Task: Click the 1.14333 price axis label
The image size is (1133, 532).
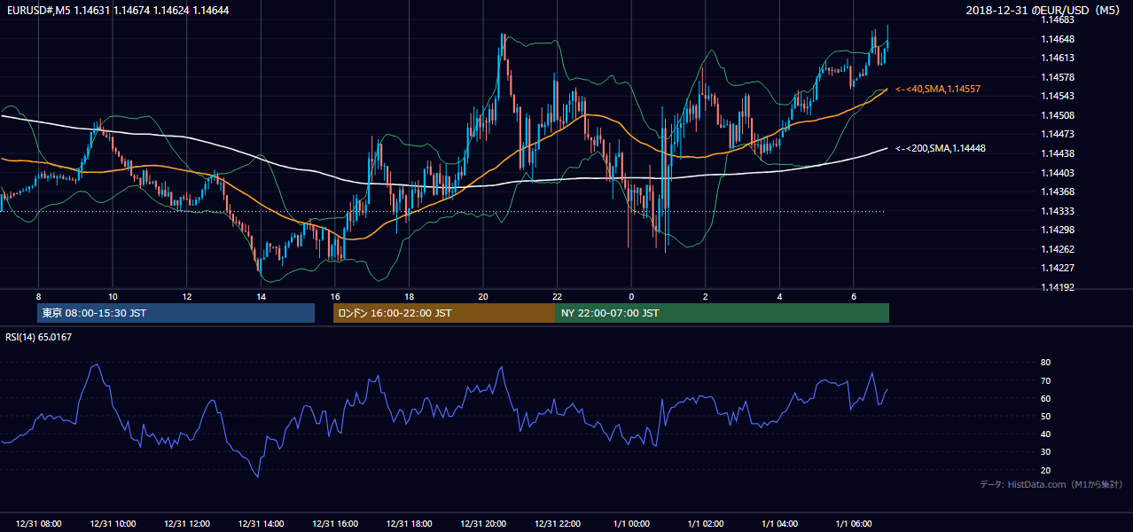Action: pyautogui.click(x=1058, y=211)
